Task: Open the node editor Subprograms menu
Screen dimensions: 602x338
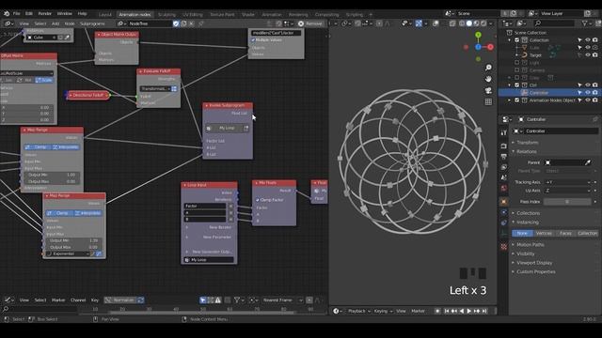Action: (92, 23)
